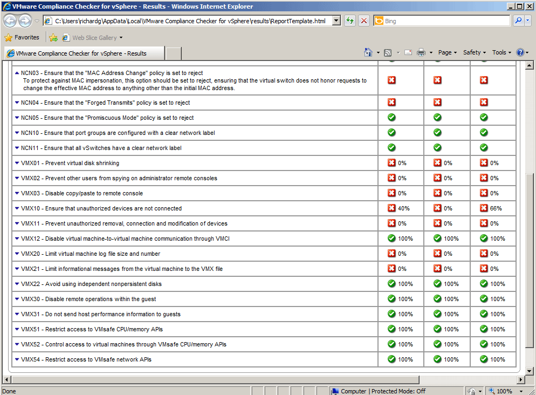Select the VMware Compliance Checker Results tab
The width and height of the screenshot is (536, 395).
(x=85, y=53)
